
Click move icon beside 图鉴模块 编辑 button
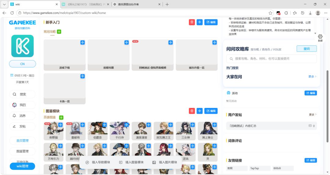coord(200,111)
